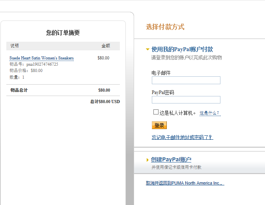This screenshot has width=265, height=205.
Task: Click the 并使用借记卡或信用卡付款 subtitle
Action: pyautogui.click(x=176, y=167)
